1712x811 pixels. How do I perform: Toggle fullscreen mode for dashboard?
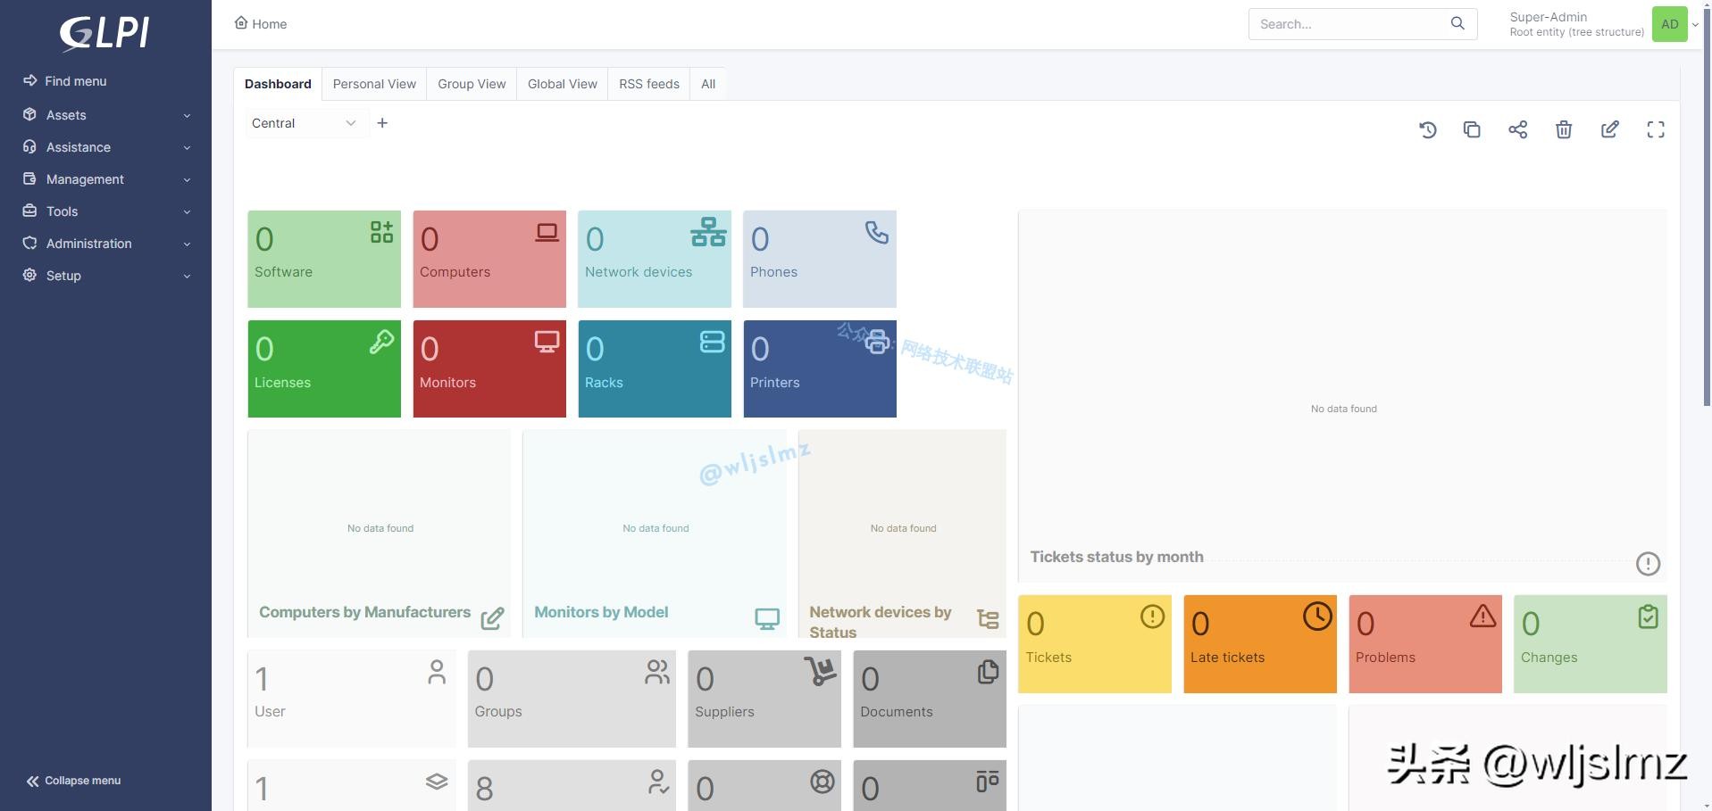[1655, 130]
